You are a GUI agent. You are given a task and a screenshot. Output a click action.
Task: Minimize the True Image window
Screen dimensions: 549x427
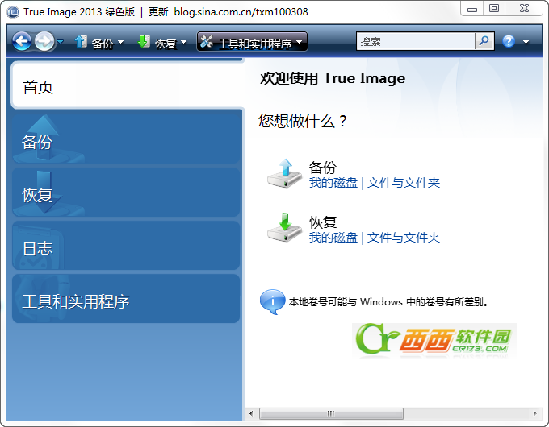pyautogui.click(x=472, y=9)
